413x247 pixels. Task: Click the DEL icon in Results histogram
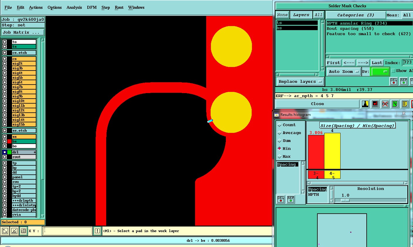(281, 199)
